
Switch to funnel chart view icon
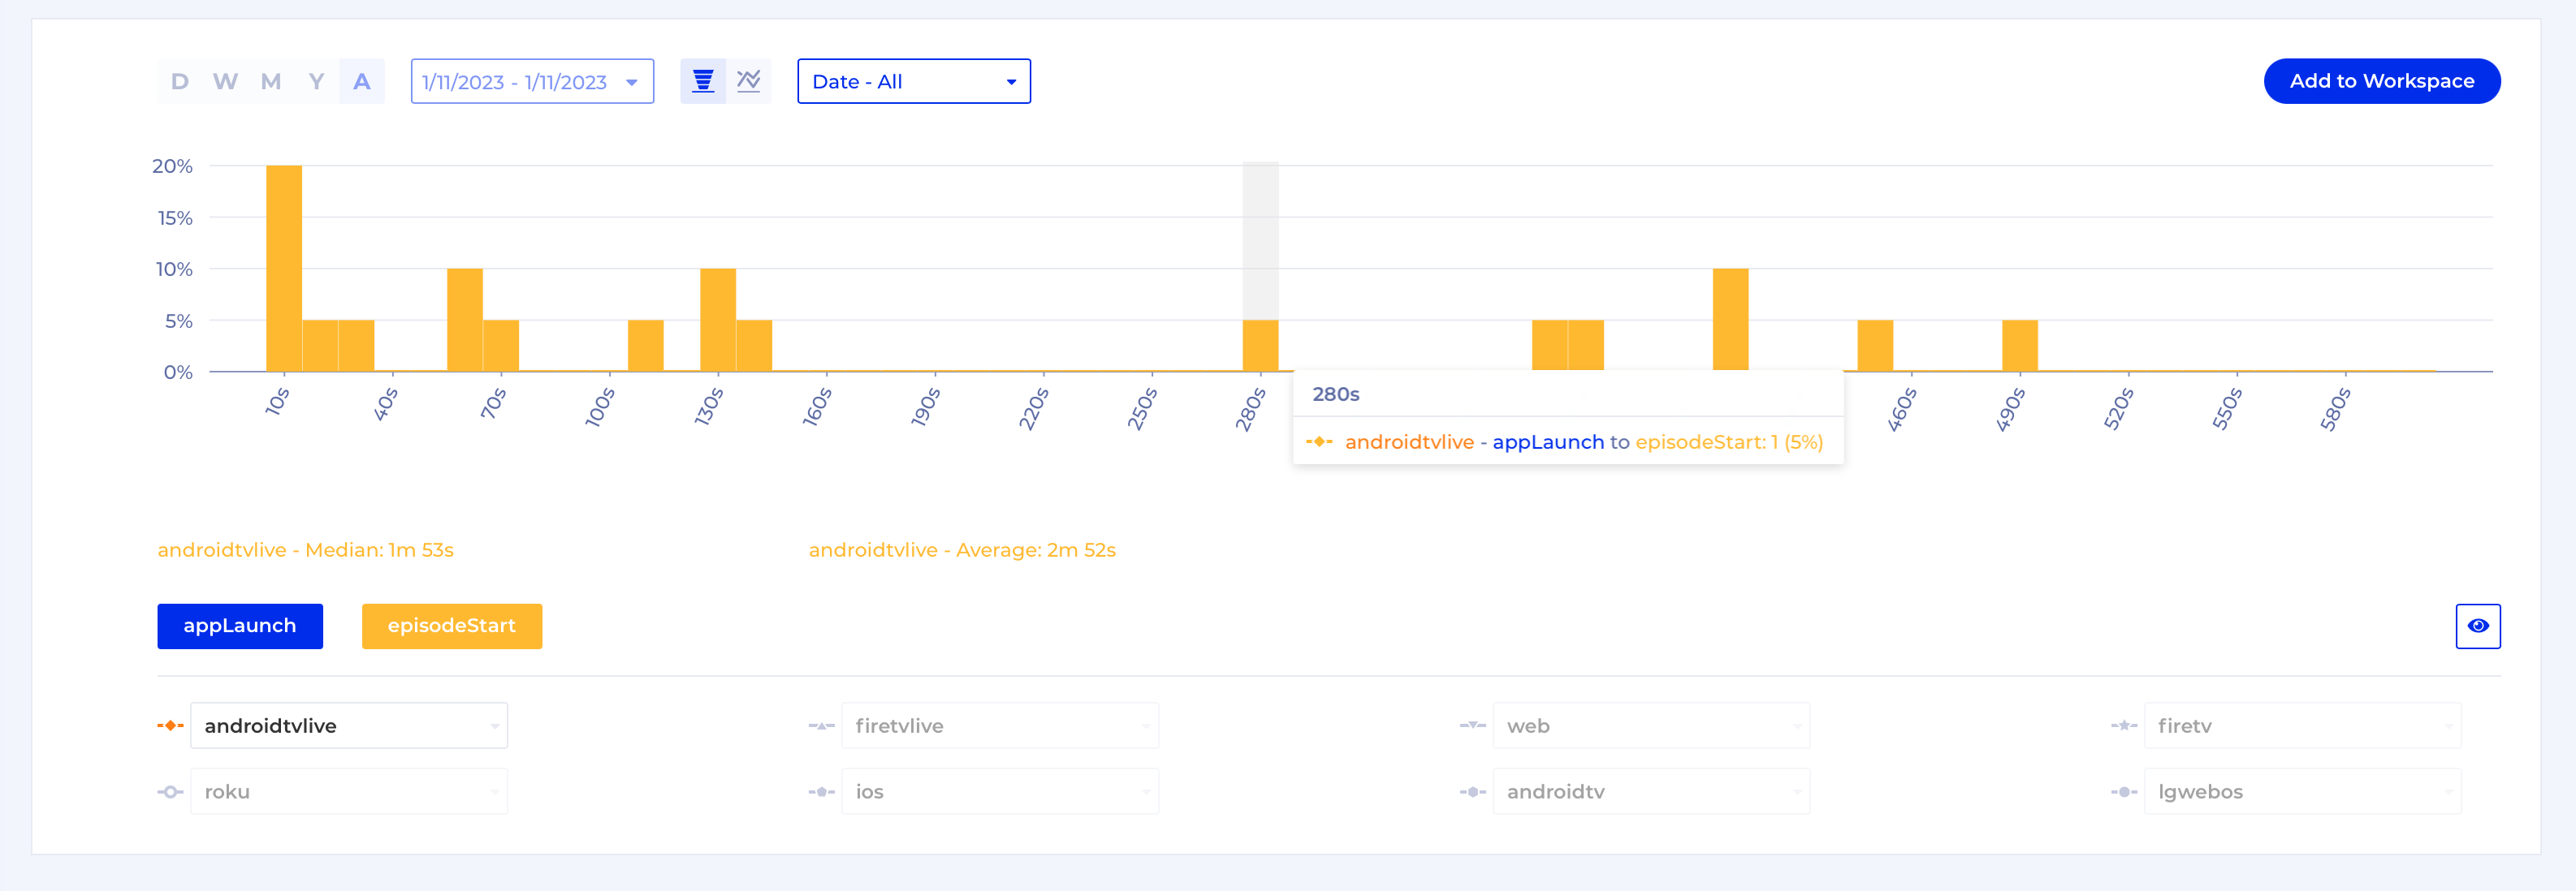pos(703,81)
